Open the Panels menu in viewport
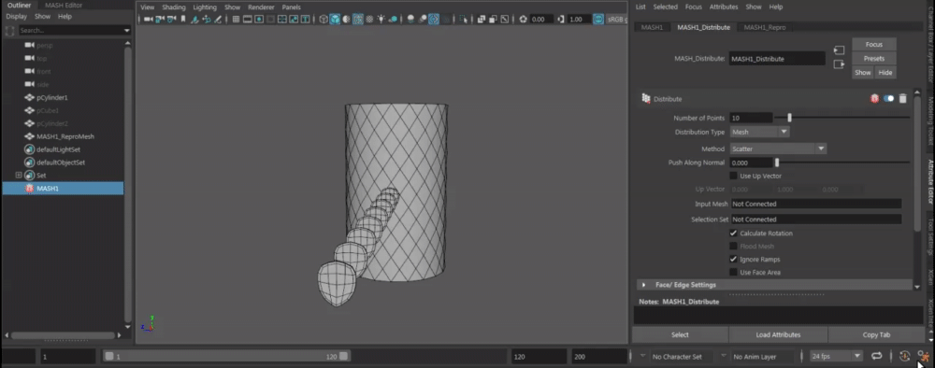Image resolution: width=935 pixels, height=368 pixels. 292,7
